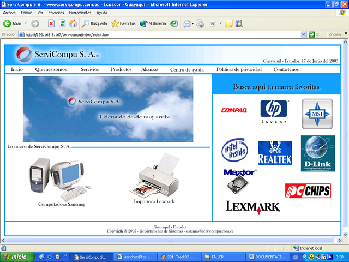This screenshot has height=262, width=349.
Task: Switch to TALLER taskbar folder window
Action: pos(223,257)
